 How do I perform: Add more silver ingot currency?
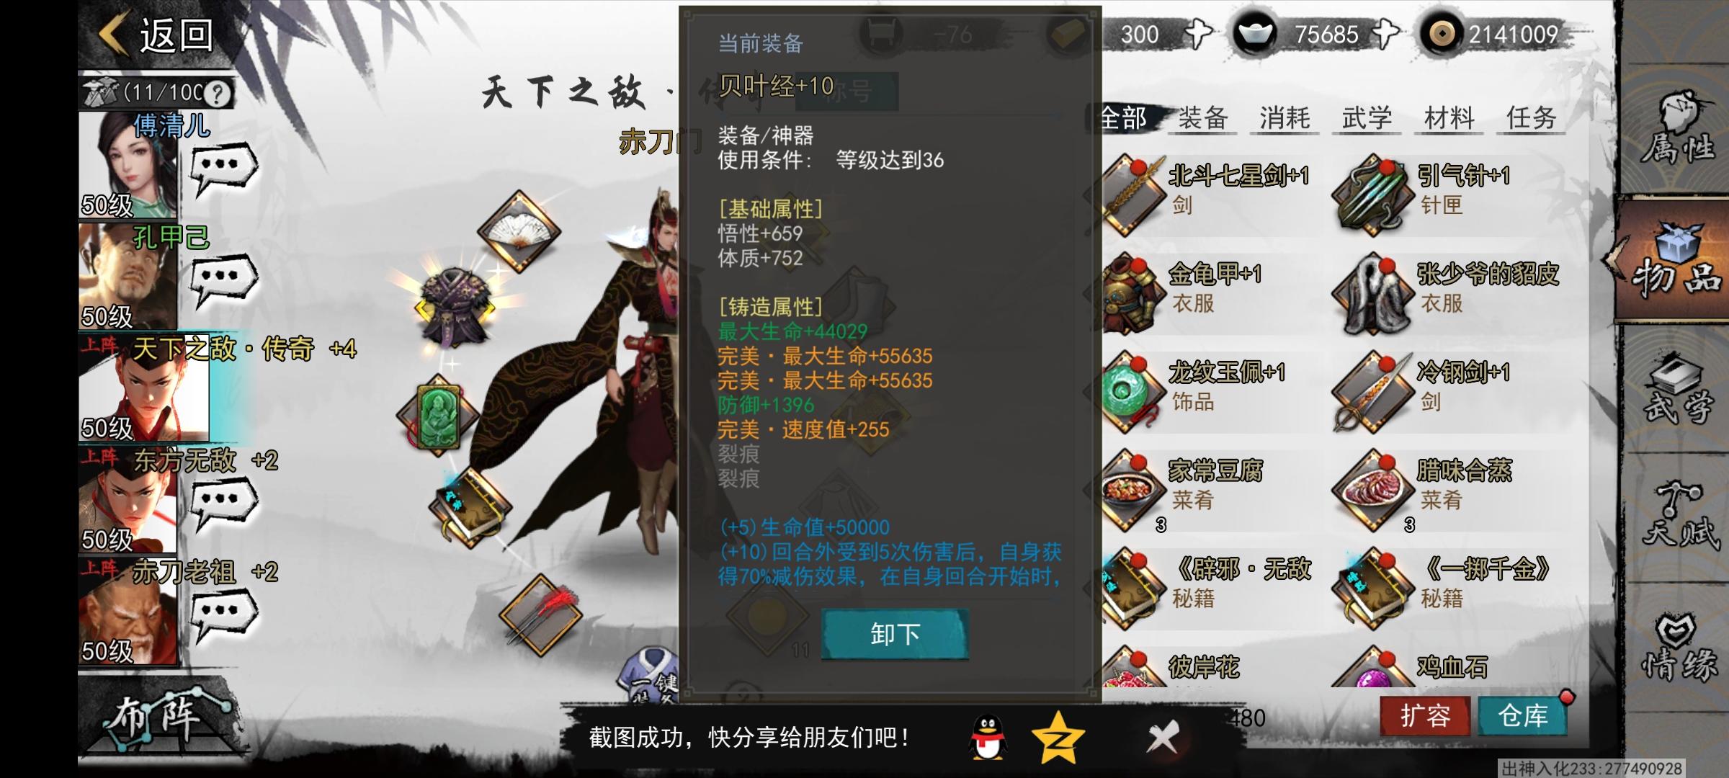pos(1385,34)
